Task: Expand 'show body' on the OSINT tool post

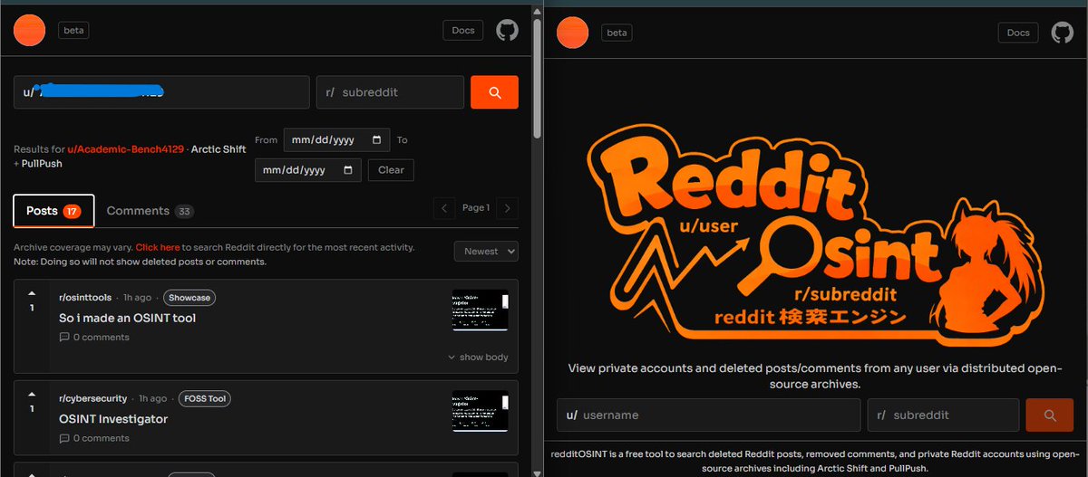Action: point(478,357)
